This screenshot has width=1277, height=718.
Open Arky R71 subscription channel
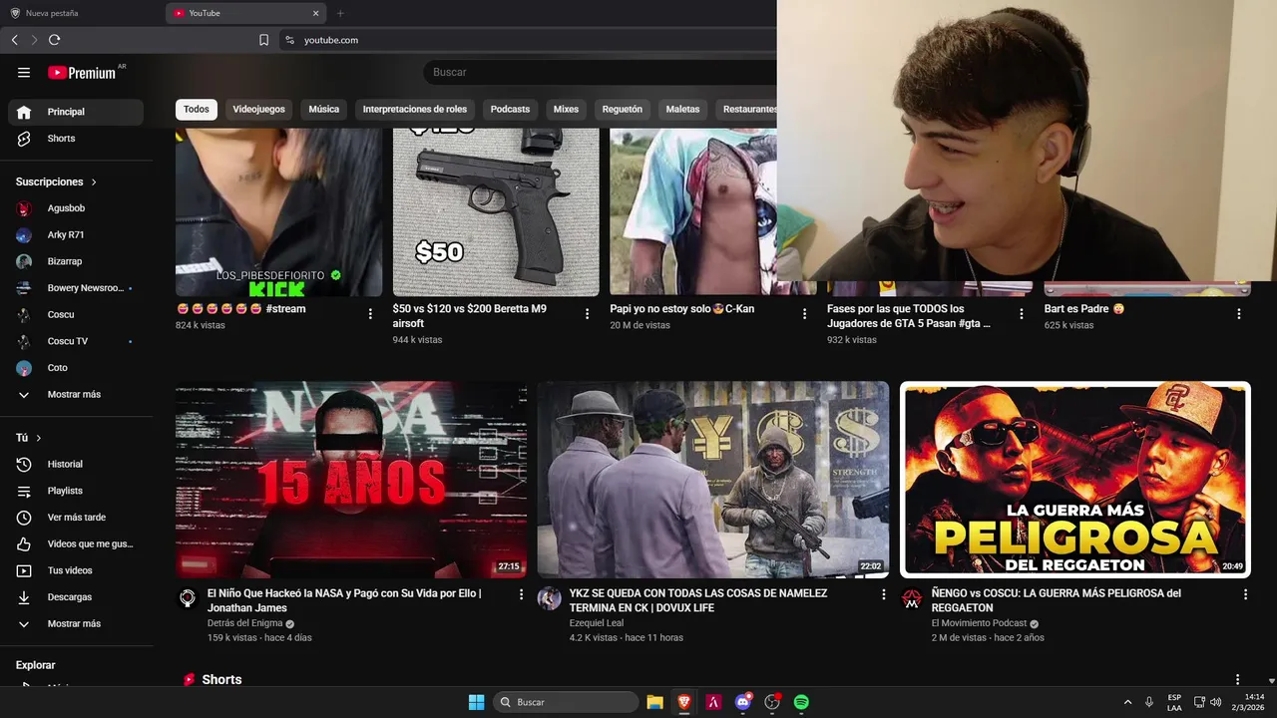click(76, 235)
